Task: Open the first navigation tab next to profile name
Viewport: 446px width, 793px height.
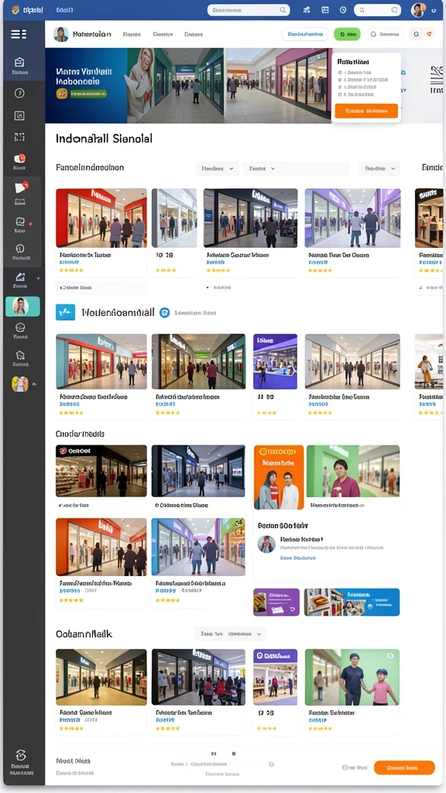Action: [x=132, y=34]
